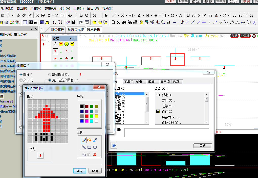Image resolution: width=258 pixels, height=178 pixels.
Task: Open the 帮助(H) menu
Action: click(x=107, y=8)
